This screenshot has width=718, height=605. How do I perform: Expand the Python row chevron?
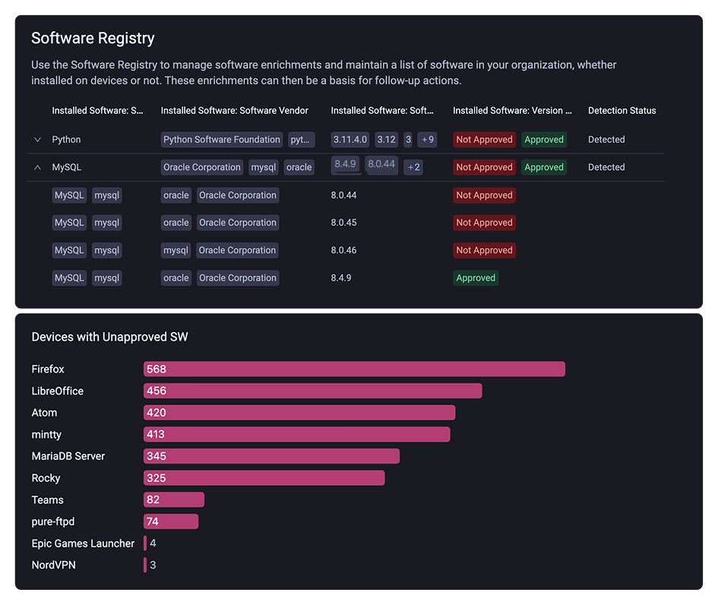[37, 140]
